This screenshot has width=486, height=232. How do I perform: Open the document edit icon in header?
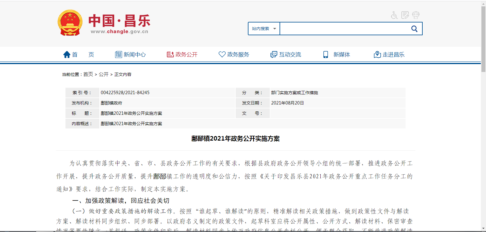click(x=405, y=15)
